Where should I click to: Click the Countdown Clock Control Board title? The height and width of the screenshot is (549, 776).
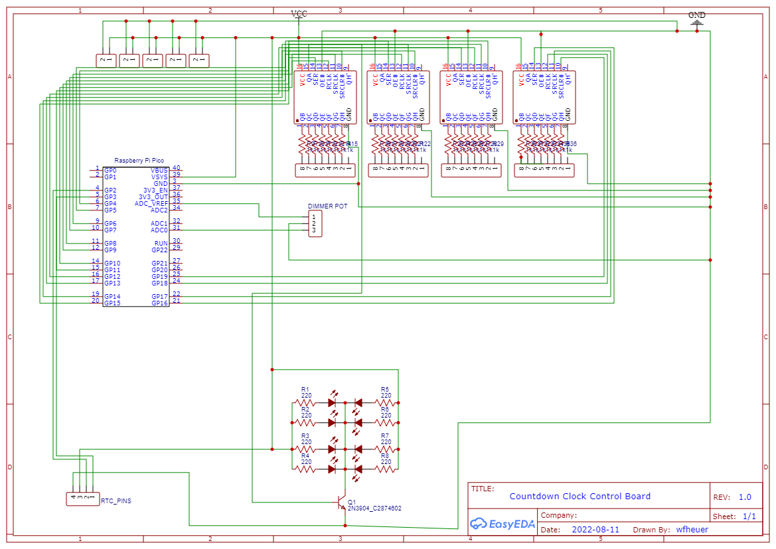click(x=580, y=497)
